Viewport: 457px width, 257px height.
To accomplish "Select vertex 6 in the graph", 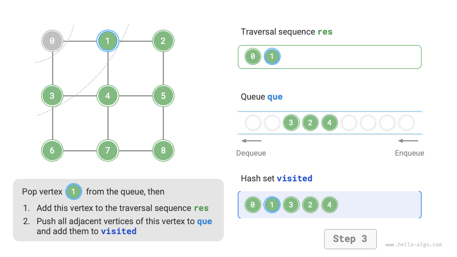I will pos(52,150).
